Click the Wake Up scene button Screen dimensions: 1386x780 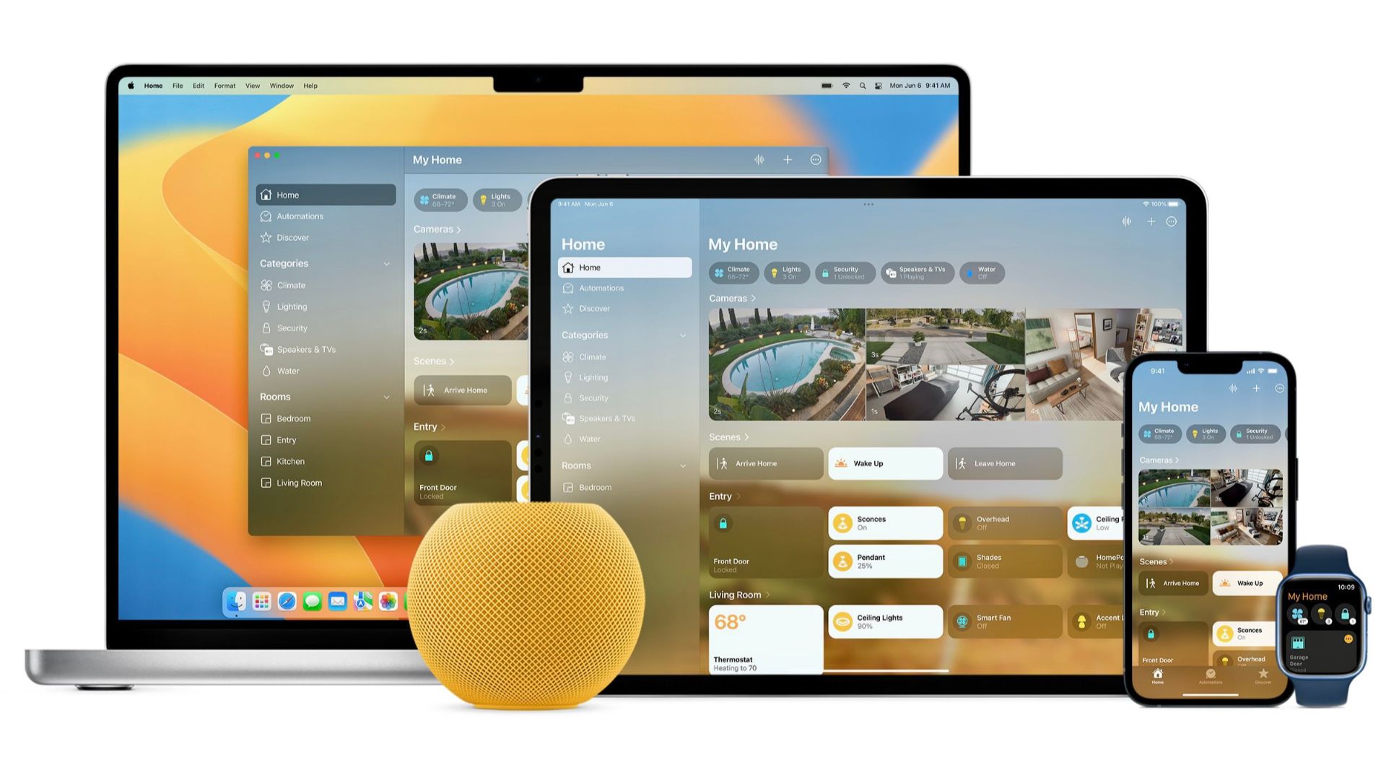click(884, 463)
